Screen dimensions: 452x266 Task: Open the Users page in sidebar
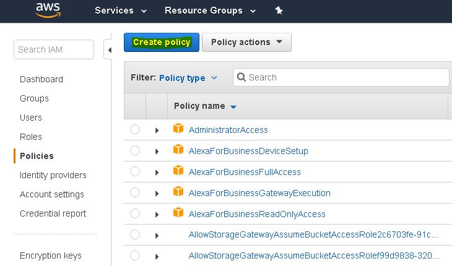pos(31,118)
